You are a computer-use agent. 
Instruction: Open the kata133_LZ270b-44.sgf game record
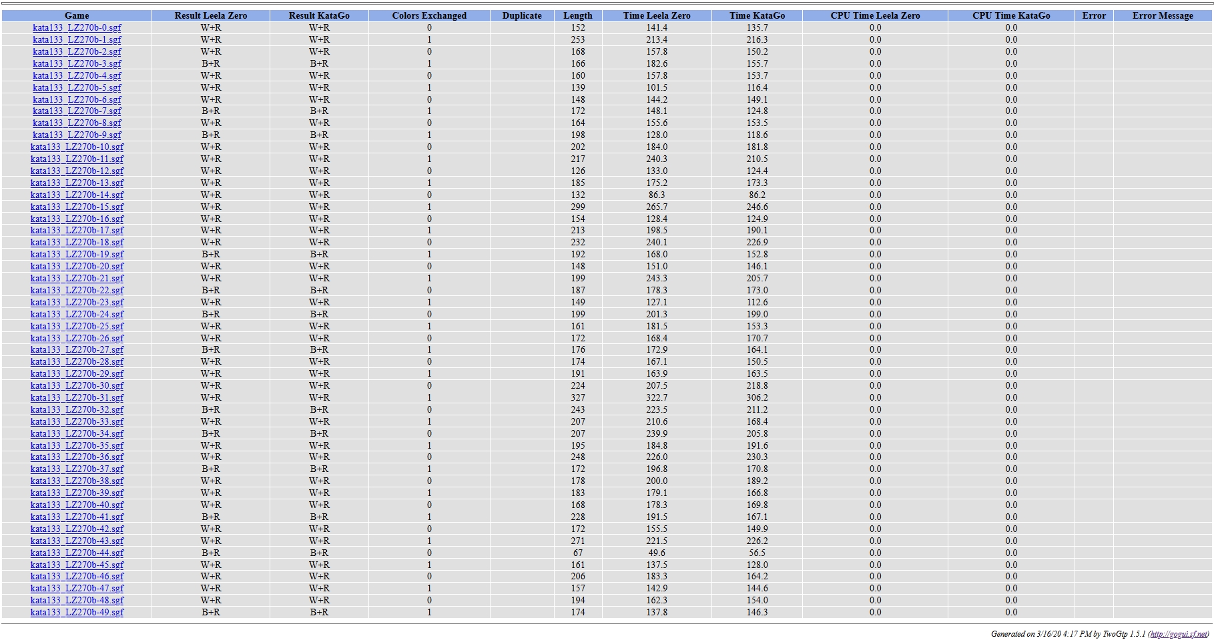[x=77, y=553]
